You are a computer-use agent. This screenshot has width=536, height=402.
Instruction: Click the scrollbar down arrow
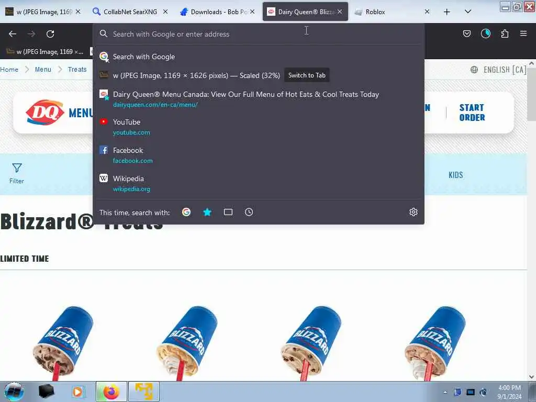click(531, 377)
